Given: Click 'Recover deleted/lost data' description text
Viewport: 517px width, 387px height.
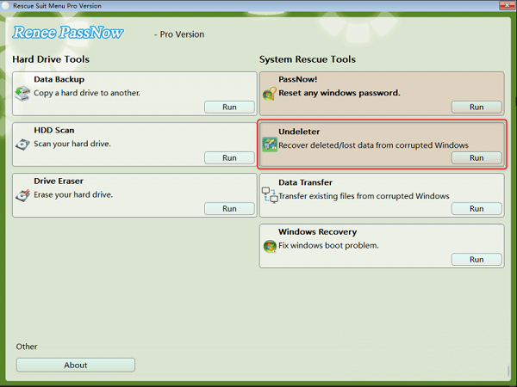Looking at the screenshot, I should [373, 145].
